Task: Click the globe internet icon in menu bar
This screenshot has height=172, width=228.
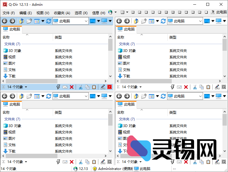Action: point(110,12)
